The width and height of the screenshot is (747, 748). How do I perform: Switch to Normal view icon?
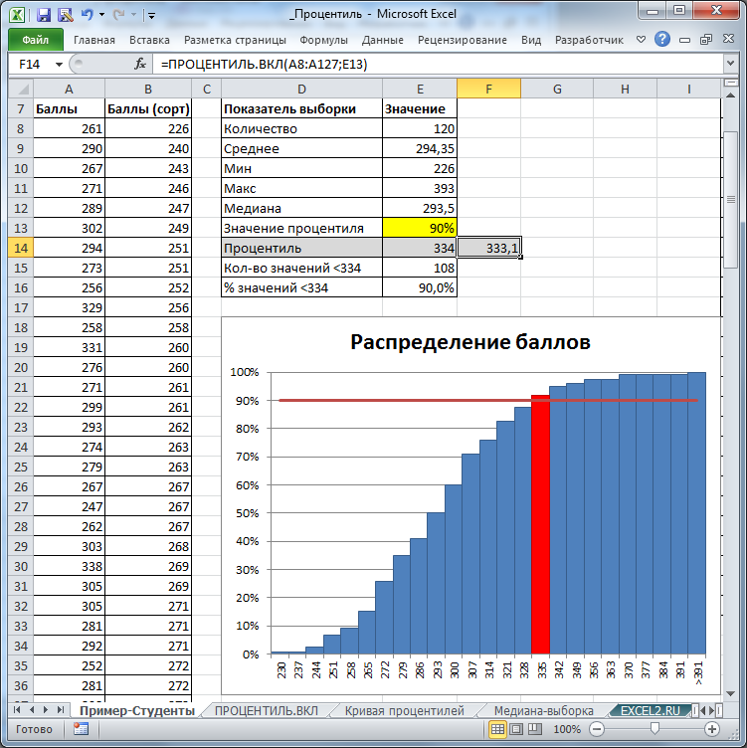tap(497, 729)
